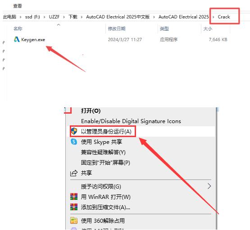Choose 兼容性疑难解答(Y)
The image size is (250, 230).
pyautogui.click(x=103, y=152)
